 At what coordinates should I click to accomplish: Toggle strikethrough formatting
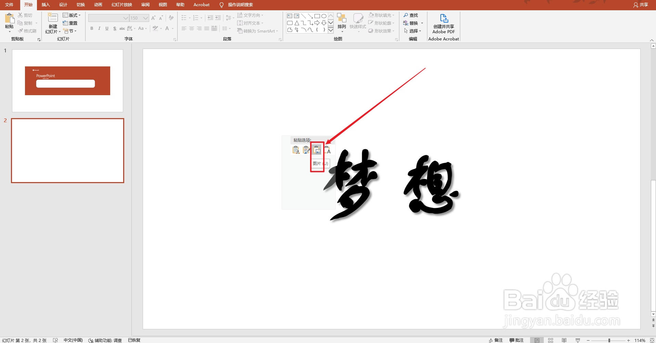pyautogui.click(x=122, y=28)
